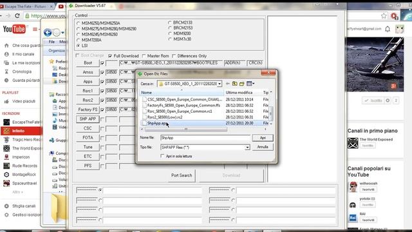Click the Explorer back arrow button
412x232 pixels.
point(48,33)
